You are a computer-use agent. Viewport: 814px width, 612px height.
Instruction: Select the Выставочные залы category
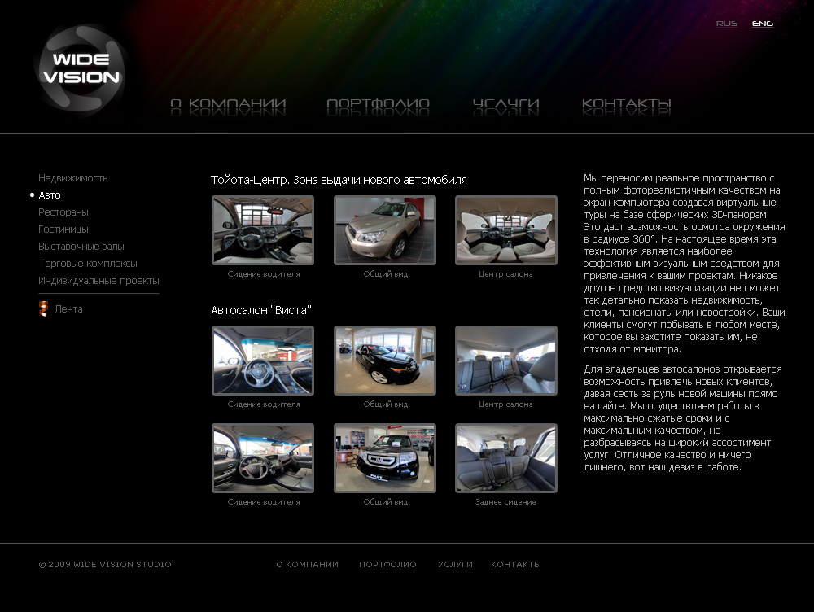coord(81,247)
